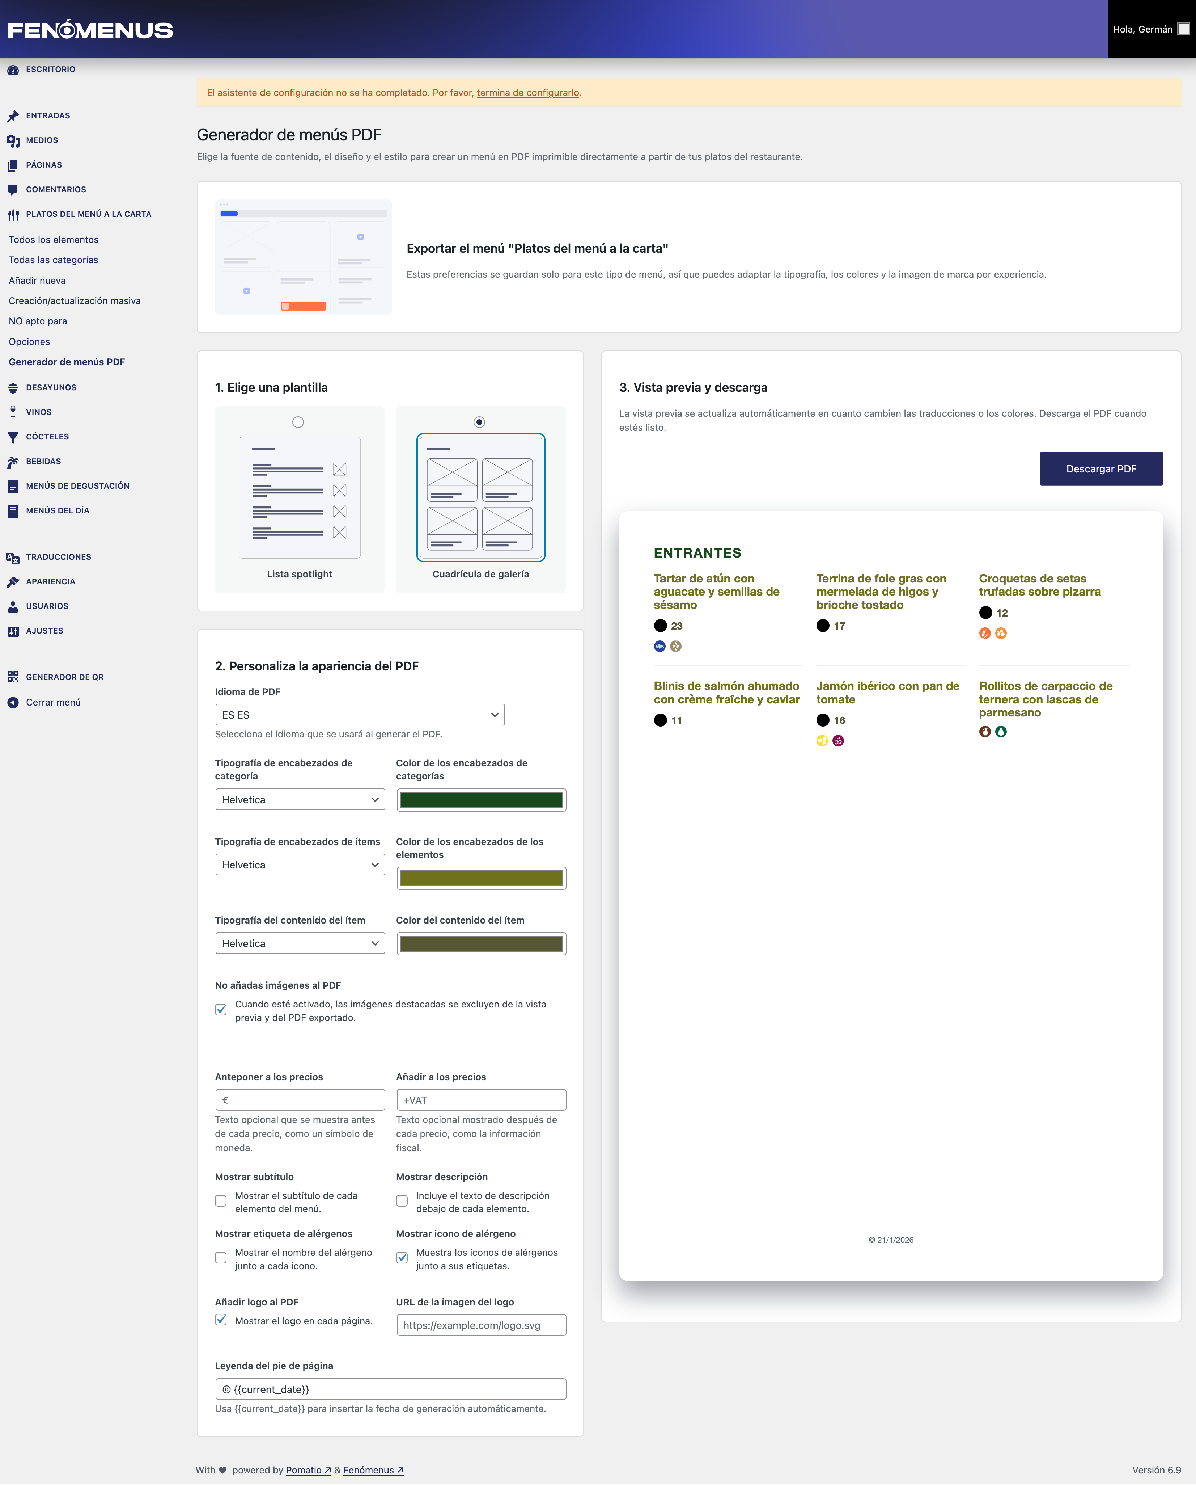
Task: Select the Lista spotlight template radio
Action: [x=298, y=422]
